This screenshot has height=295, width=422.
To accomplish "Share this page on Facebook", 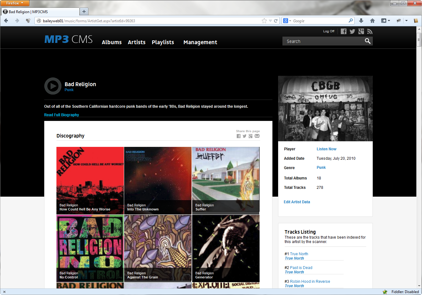I will (238, 136).
